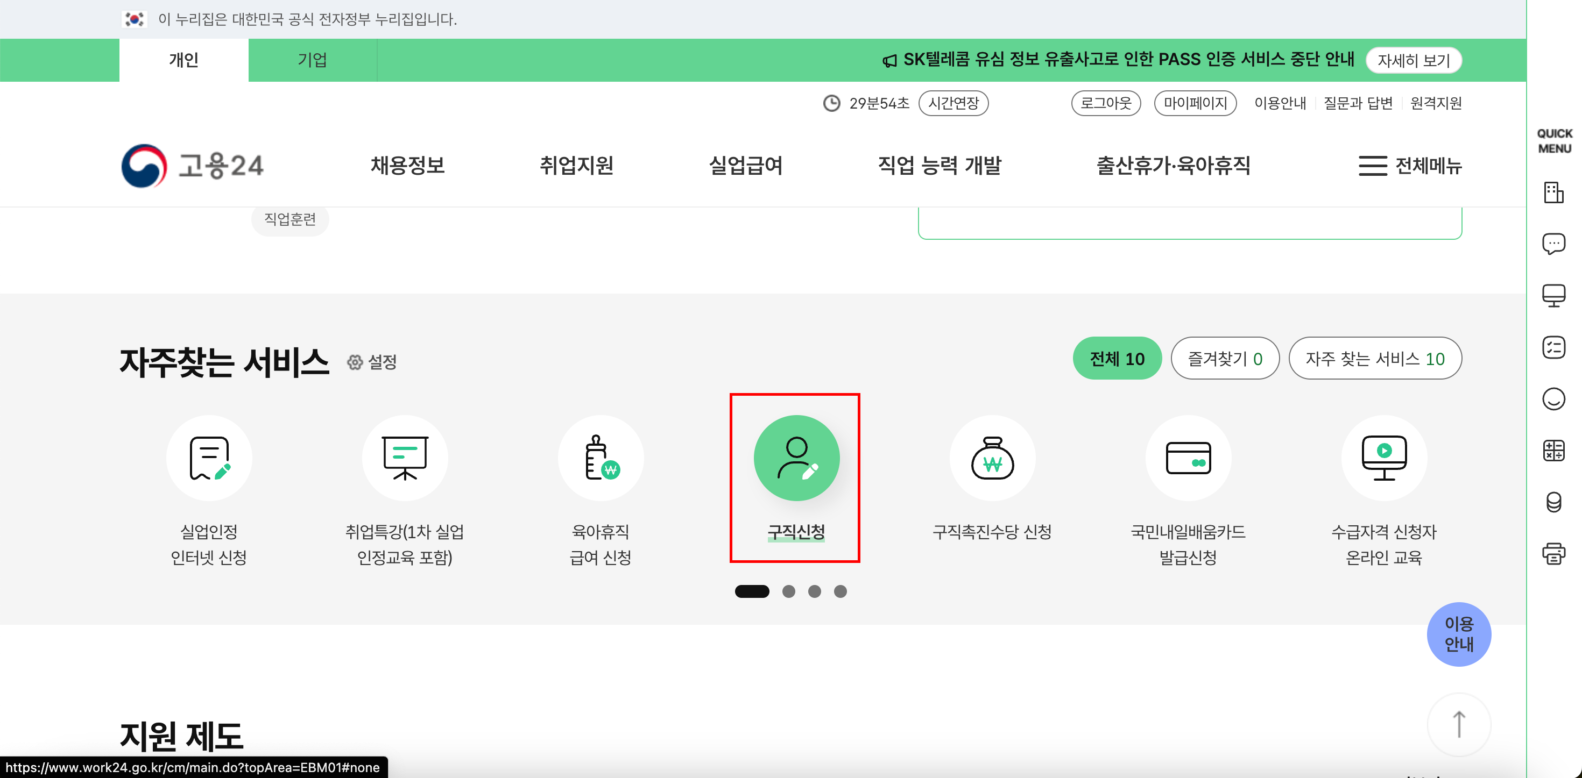Open 마이페이지

(x=1195, y=103)
